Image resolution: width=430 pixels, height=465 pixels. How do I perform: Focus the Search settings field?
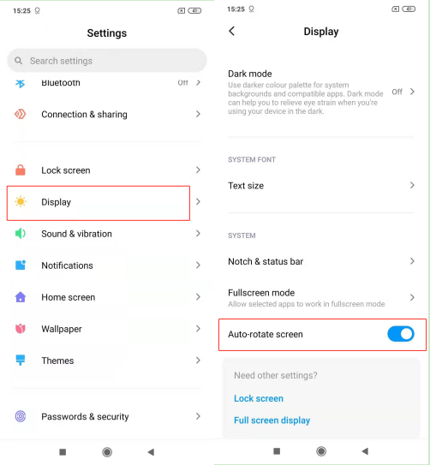coord(107,61)
